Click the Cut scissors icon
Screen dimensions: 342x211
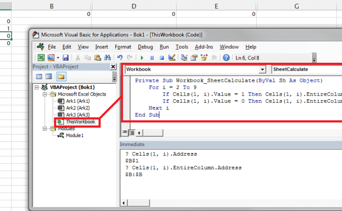pyautogui.click(x=78, y=57)
